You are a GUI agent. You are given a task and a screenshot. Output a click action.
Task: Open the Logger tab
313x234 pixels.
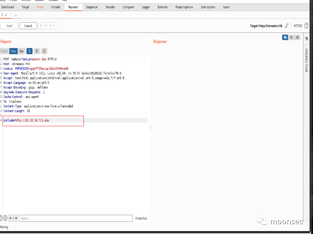[x=146, y=7]
